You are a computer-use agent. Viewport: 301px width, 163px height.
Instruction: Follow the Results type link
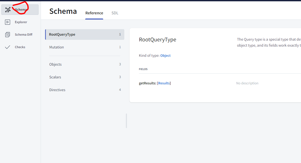point(164,83)
